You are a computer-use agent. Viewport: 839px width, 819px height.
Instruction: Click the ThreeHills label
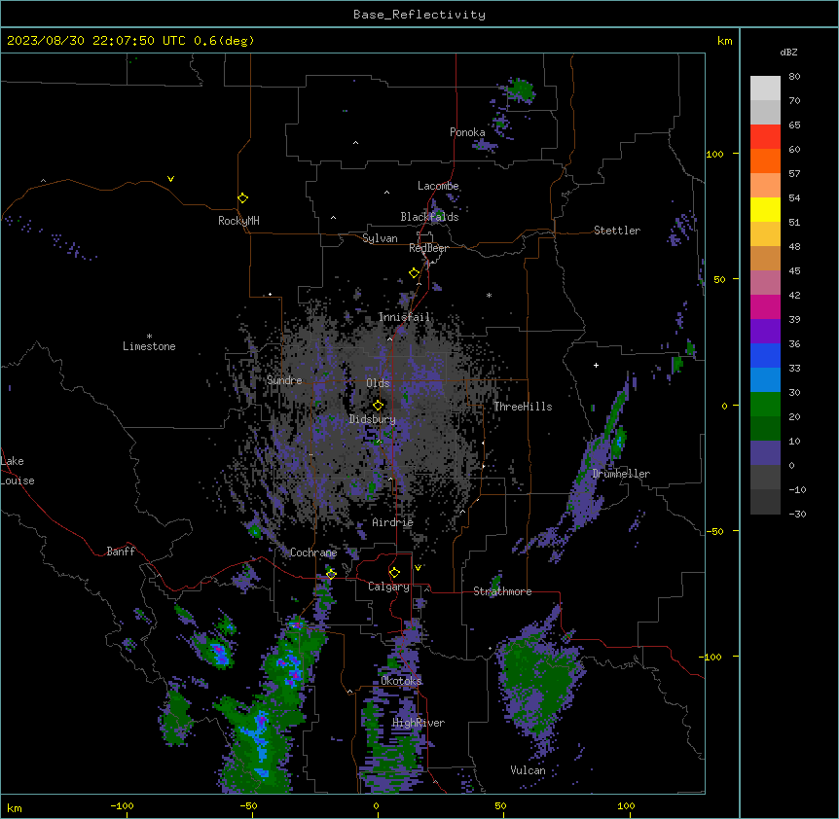point(523,407)
